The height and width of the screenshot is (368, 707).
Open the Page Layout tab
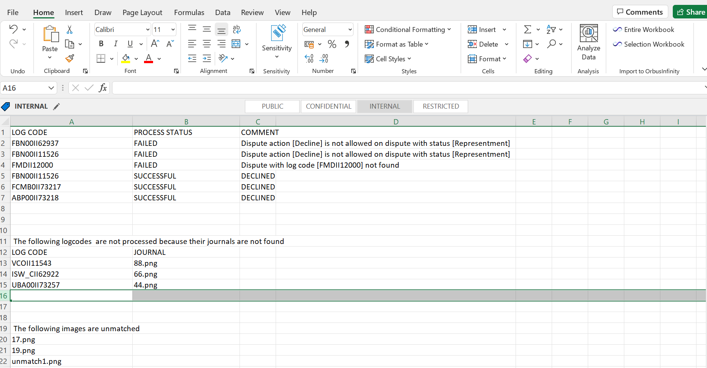[142, 12]
